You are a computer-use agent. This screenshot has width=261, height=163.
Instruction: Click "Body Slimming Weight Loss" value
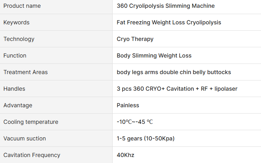154,56
